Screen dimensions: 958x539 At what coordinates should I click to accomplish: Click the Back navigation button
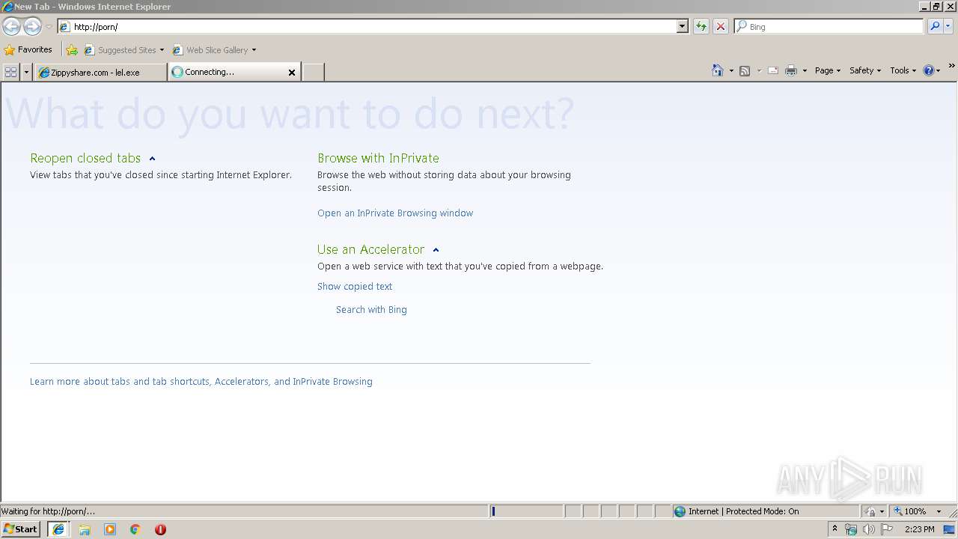point(11,27)
